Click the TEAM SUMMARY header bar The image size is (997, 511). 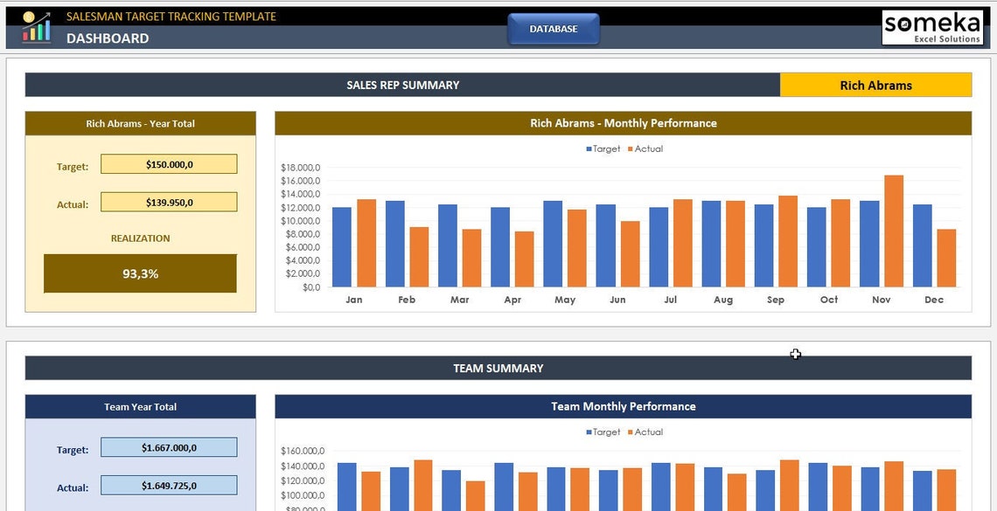[499, 368]
